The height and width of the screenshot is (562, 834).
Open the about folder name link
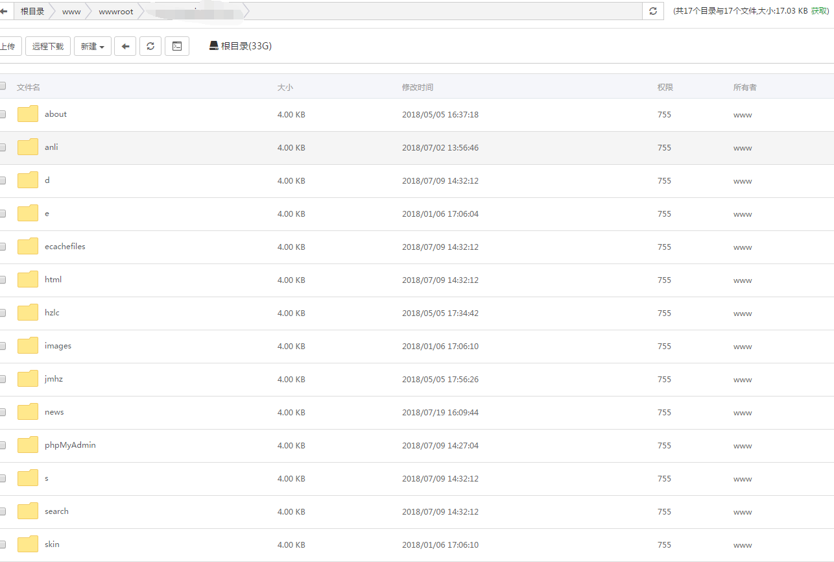point(56,114)
